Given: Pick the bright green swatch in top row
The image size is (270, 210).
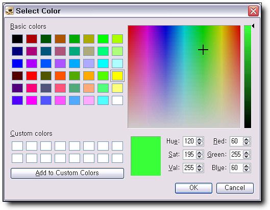Looking at the screenshot, I should (x=103, y=39).
